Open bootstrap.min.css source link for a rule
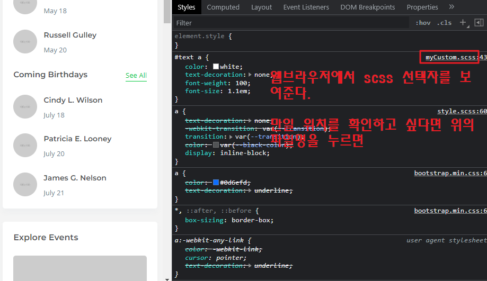 pyautogui.click(x=450, y=173)
